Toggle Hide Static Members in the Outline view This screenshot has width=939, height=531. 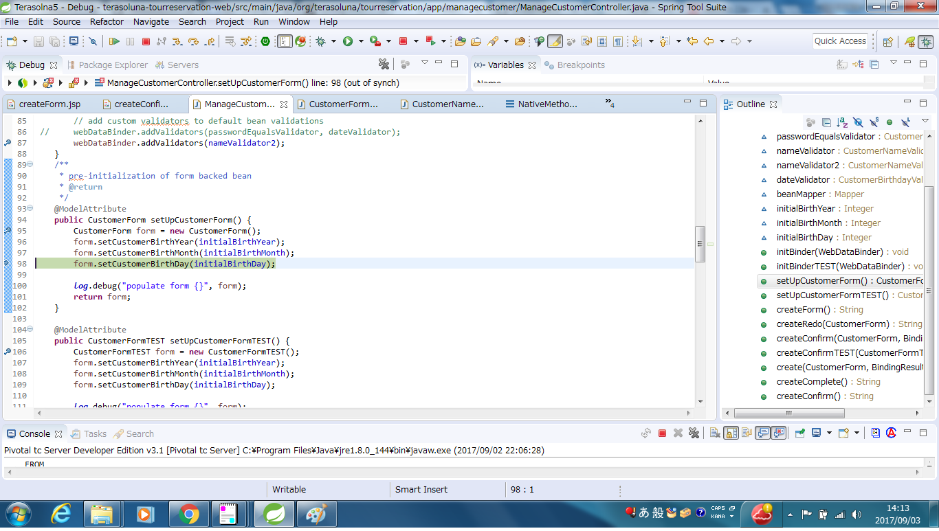click(874, 122)
